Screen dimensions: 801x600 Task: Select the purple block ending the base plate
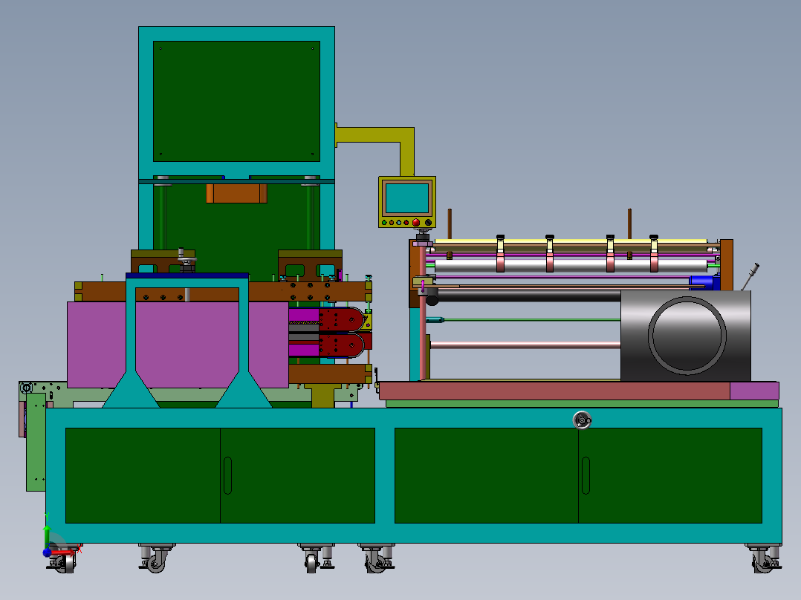(754, 391)
